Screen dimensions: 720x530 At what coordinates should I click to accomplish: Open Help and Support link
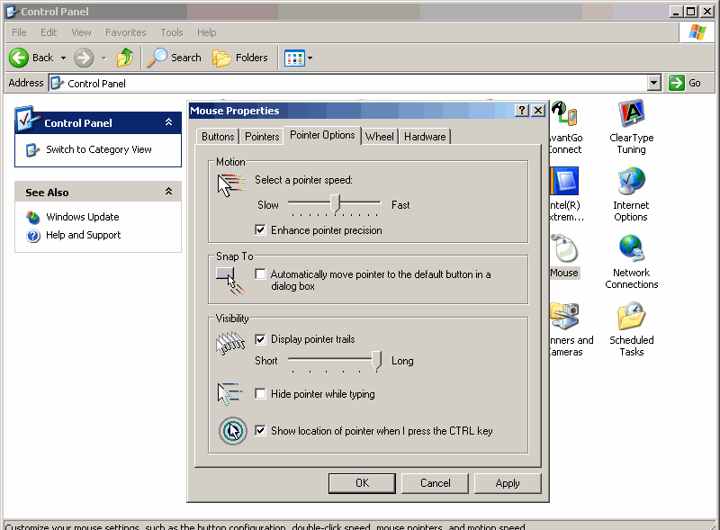[83, 235]
